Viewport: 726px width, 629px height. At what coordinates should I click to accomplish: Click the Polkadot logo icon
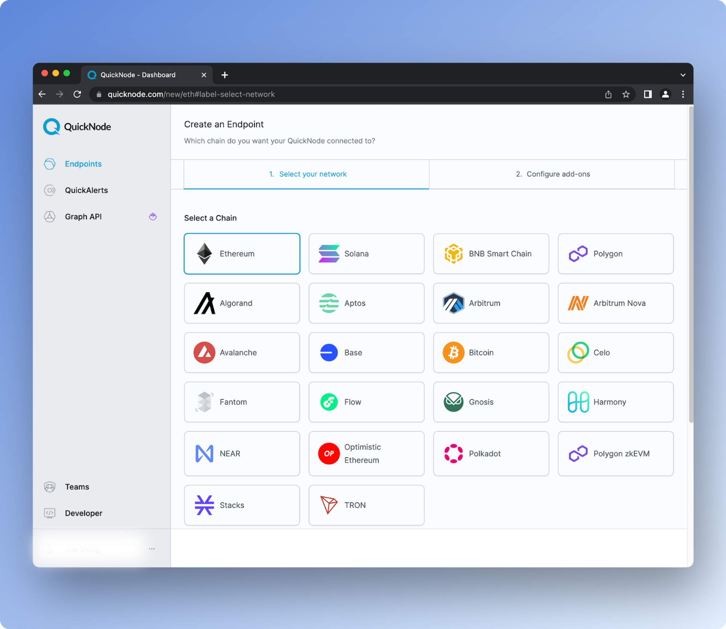point(453,454)
